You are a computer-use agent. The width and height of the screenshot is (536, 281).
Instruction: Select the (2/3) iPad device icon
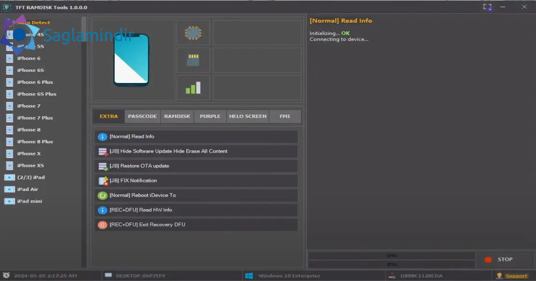point(9,178)
